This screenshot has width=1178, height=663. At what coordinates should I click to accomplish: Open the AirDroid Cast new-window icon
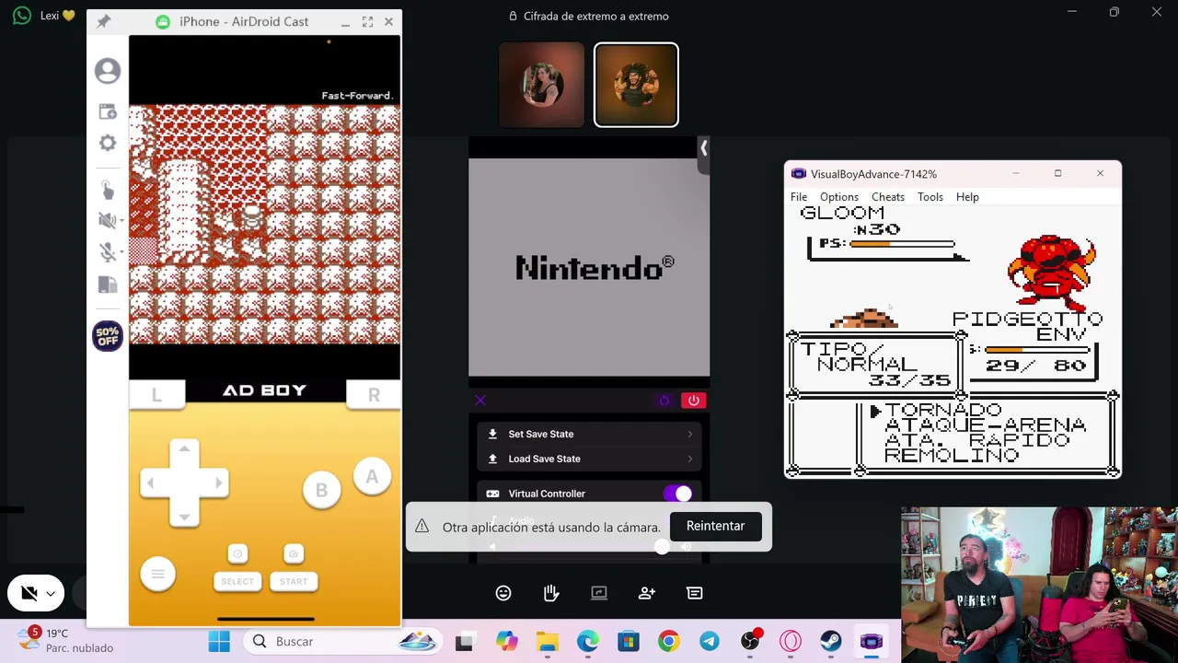pyautogui.click(x=108, y=111)
